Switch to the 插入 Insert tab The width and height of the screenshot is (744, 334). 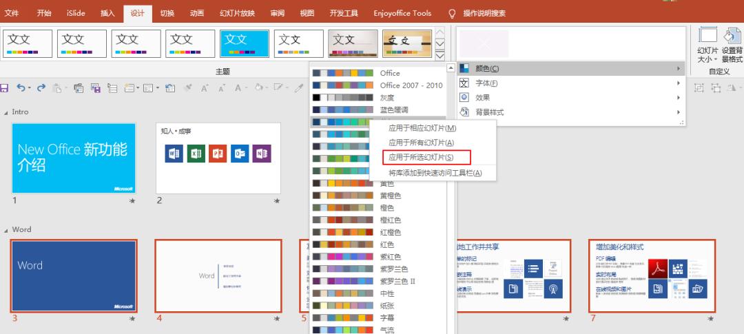pos(107,13)
